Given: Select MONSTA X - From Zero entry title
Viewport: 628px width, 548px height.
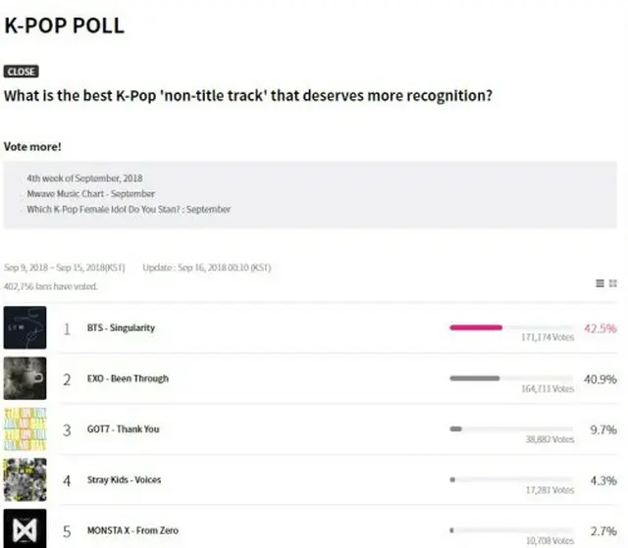Looking at the screenshot, I should [132, 530].
